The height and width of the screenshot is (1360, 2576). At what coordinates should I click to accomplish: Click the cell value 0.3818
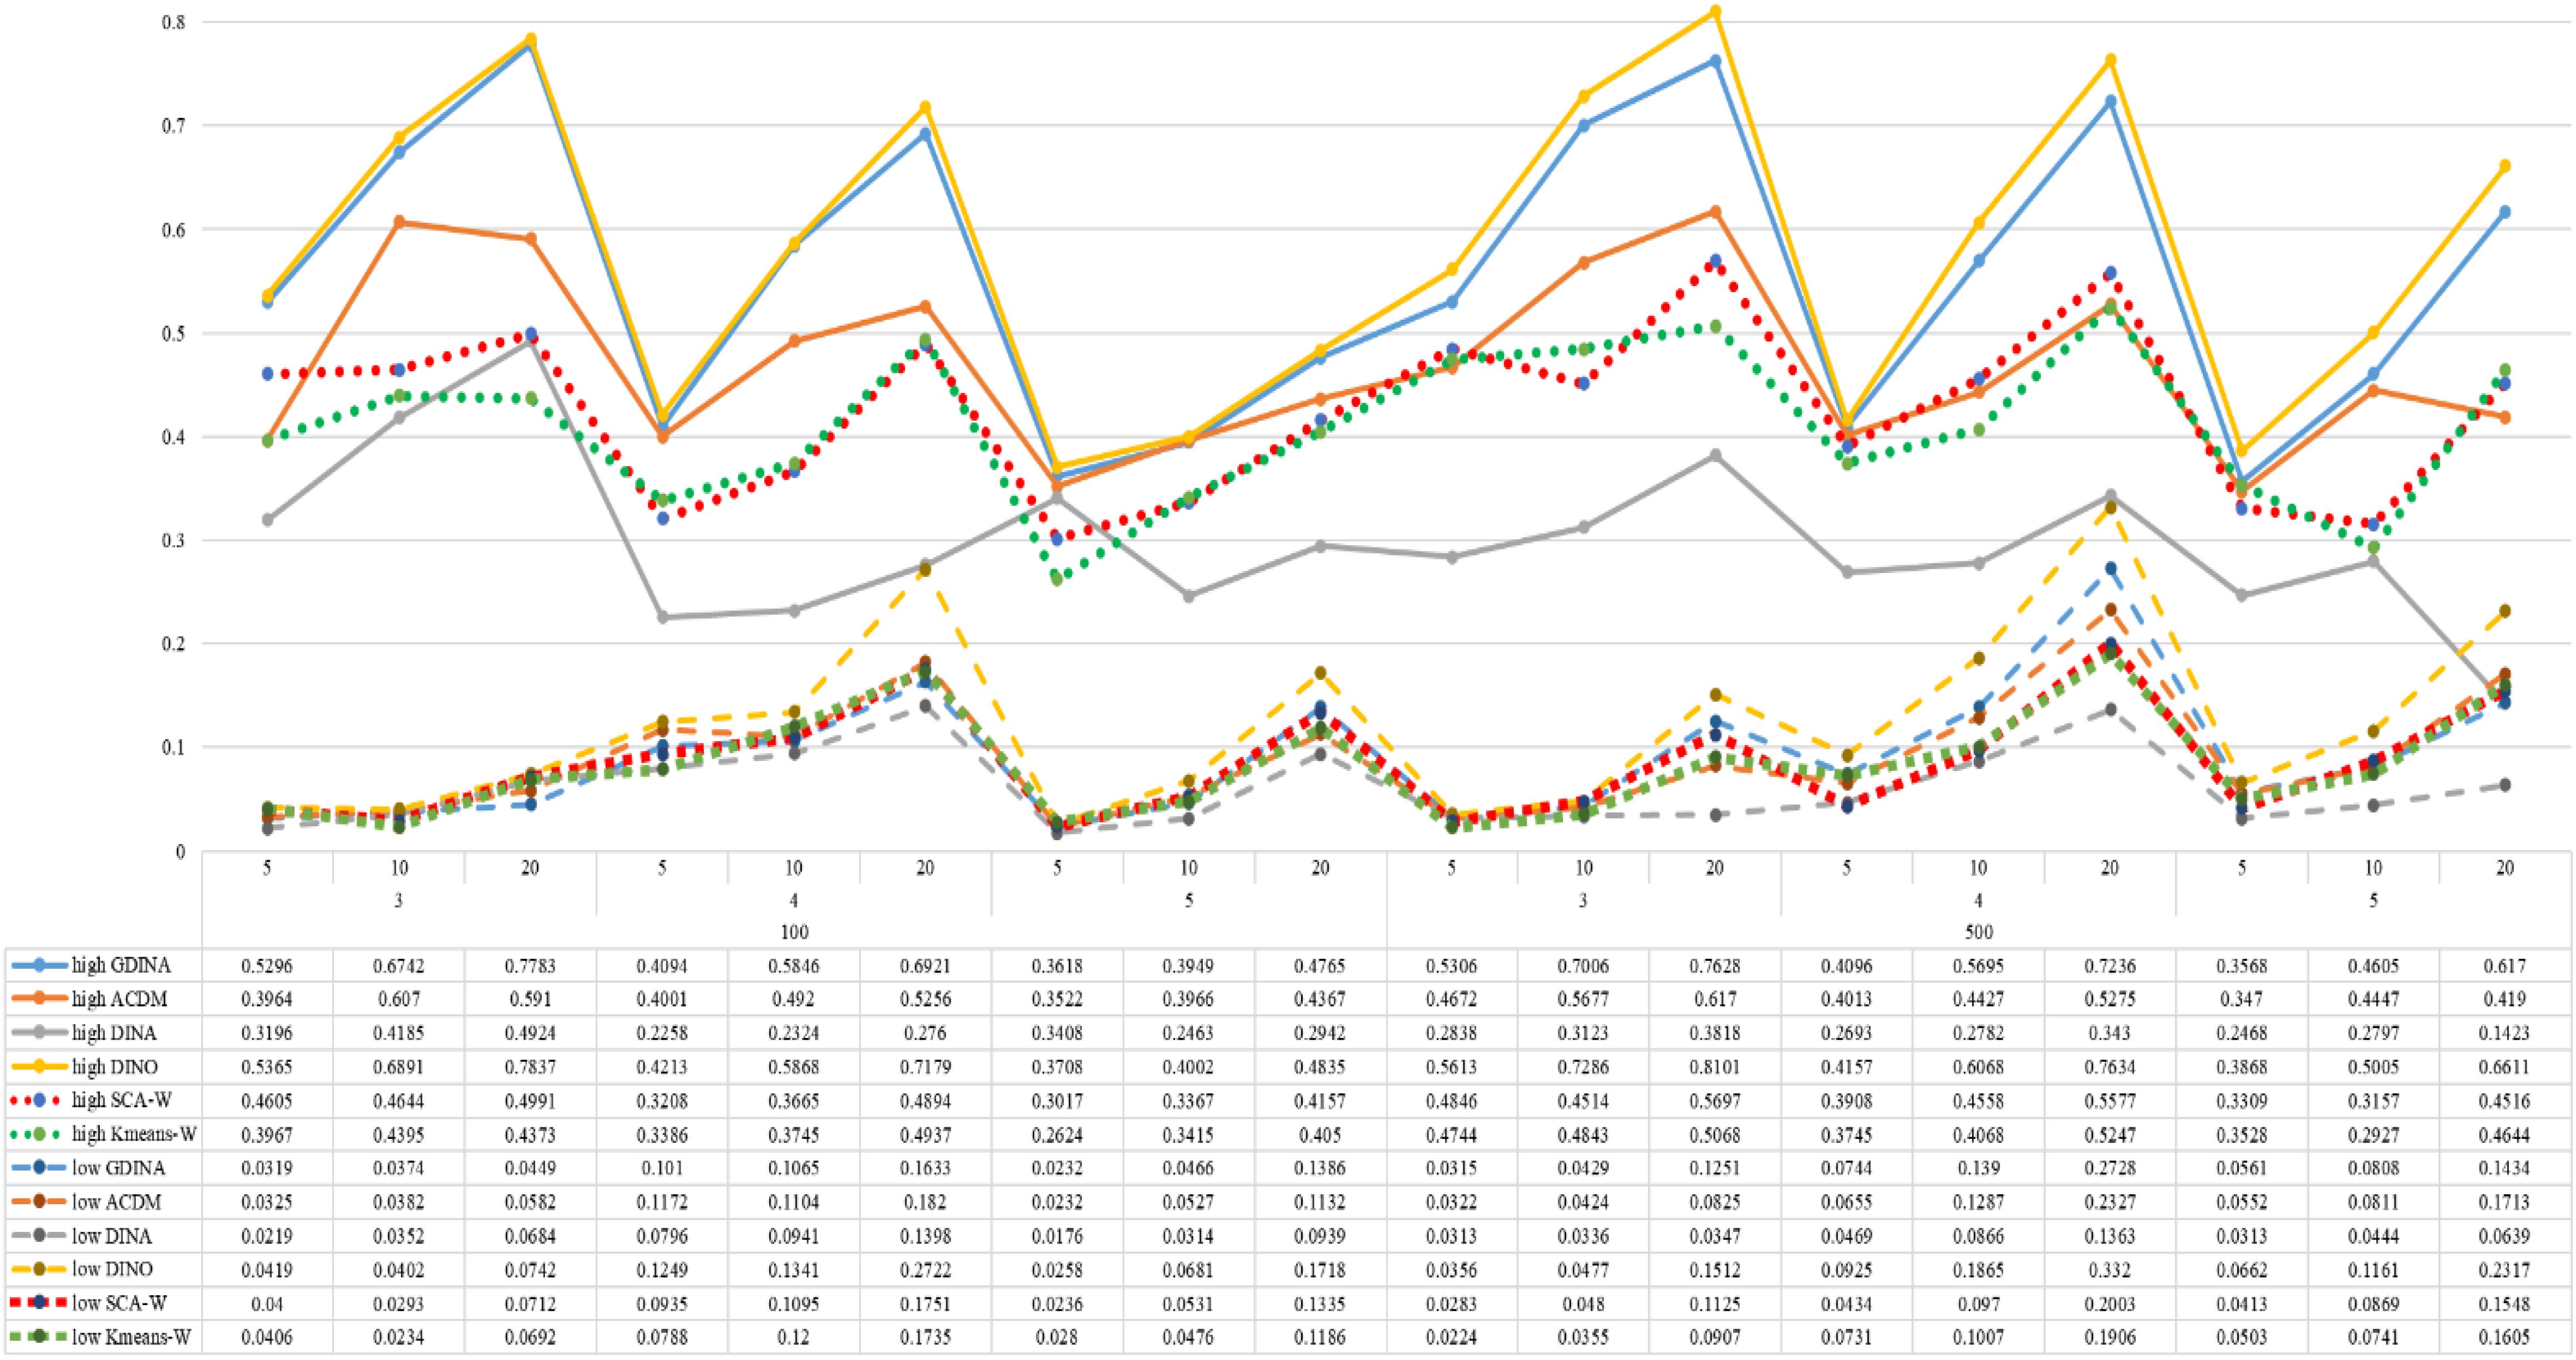tap(1715, 1033)
